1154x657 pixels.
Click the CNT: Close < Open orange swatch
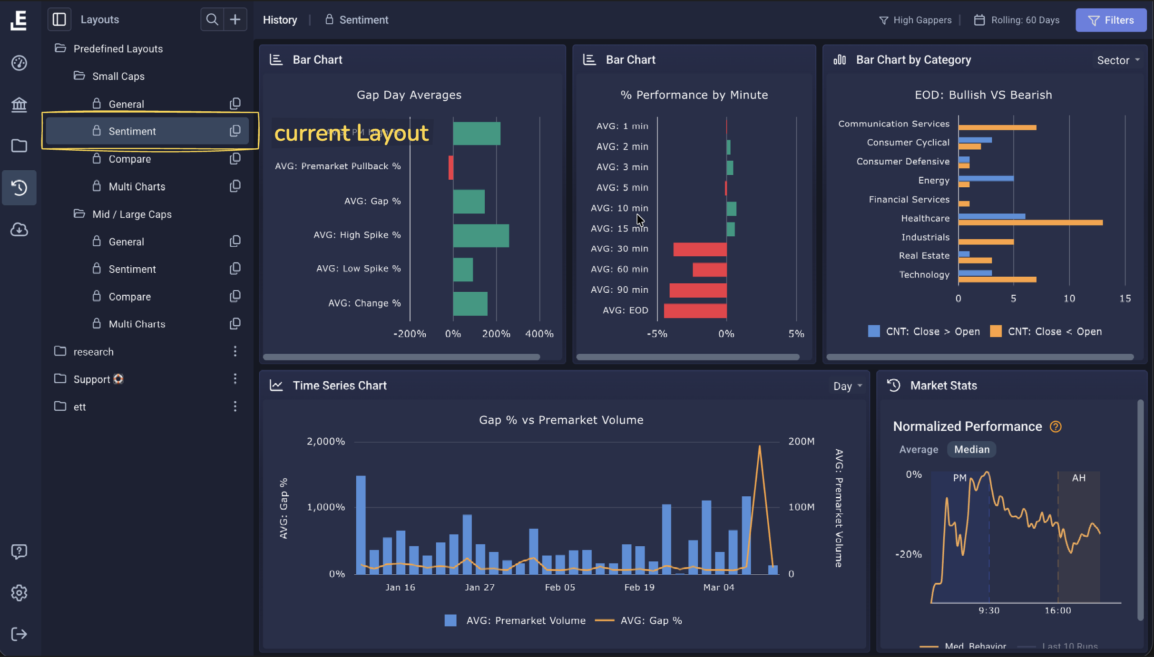coord(995,331)
